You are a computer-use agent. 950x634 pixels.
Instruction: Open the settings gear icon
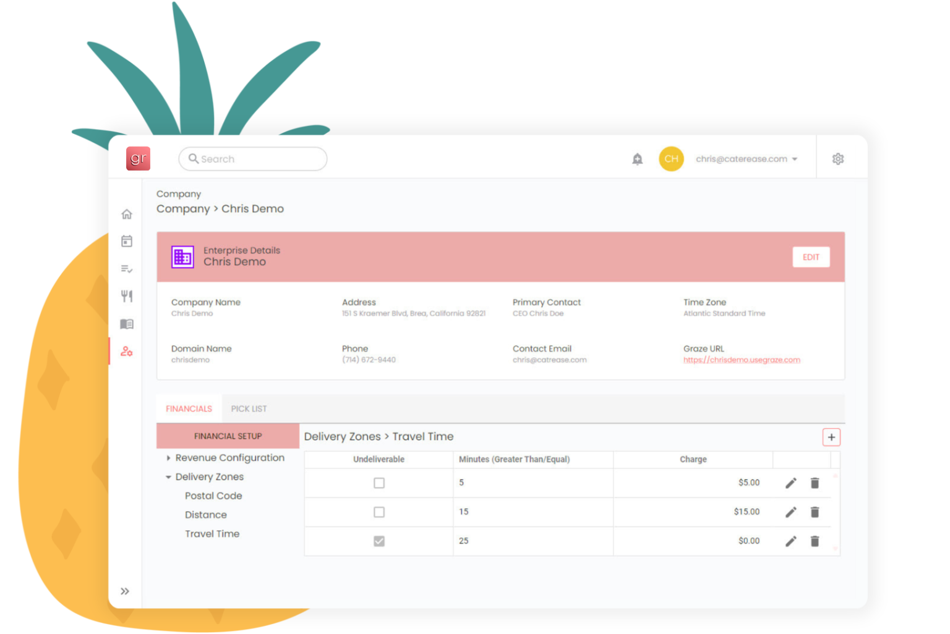click(837, 159)
